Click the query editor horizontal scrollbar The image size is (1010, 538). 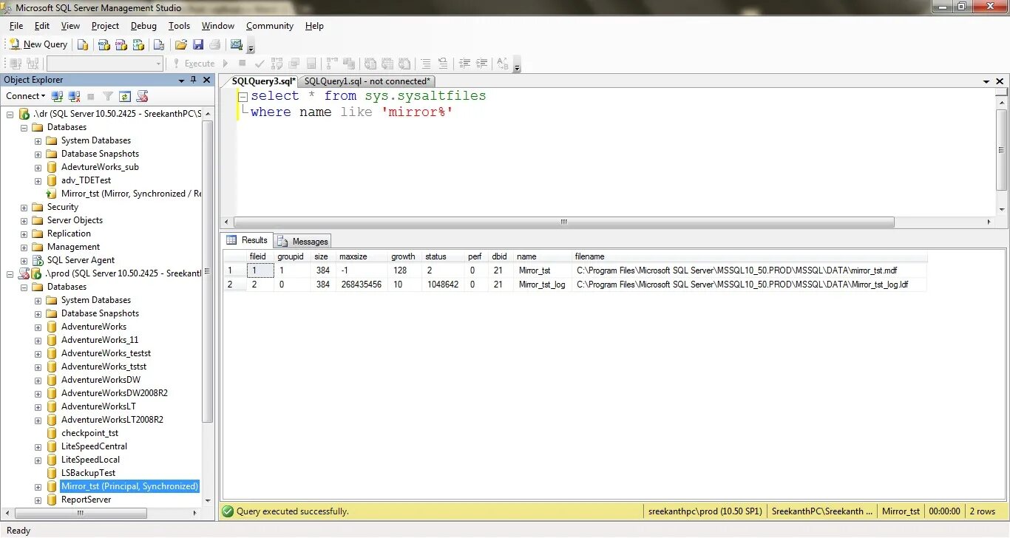[x=564, y=222]
